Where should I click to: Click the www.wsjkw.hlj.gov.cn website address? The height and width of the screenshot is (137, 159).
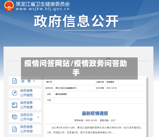(43, 9)
